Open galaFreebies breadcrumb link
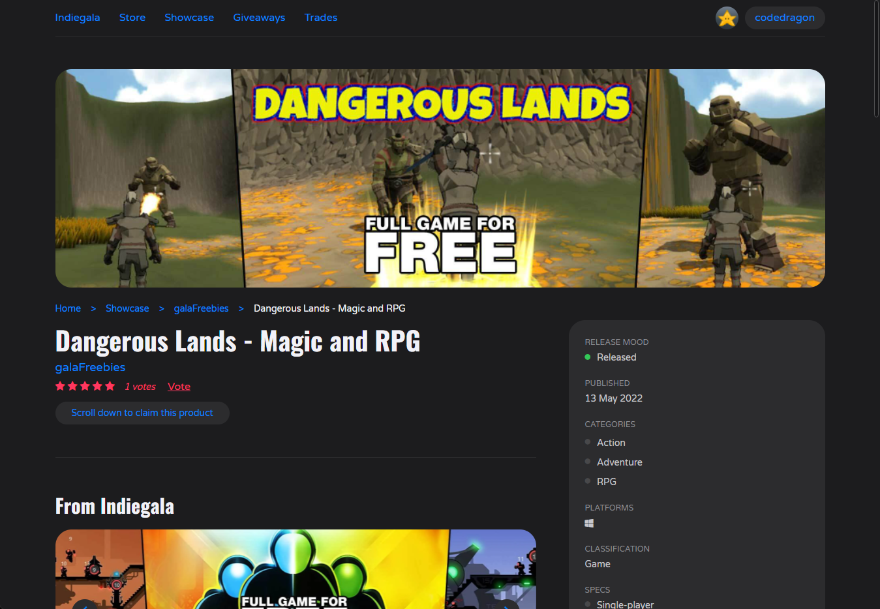Screen dimensions: 880x609 (x=201, y=308)
